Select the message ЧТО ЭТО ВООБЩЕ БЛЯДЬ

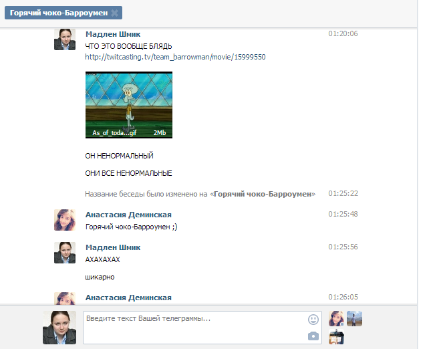point(128,46)
